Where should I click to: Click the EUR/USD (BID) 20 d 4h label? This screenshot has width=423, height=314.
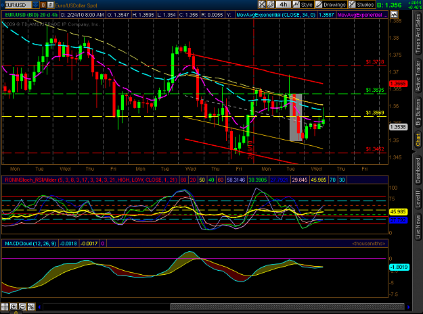31,15
